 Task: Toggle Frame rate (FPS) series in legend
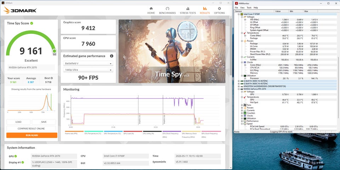point(74,132)
